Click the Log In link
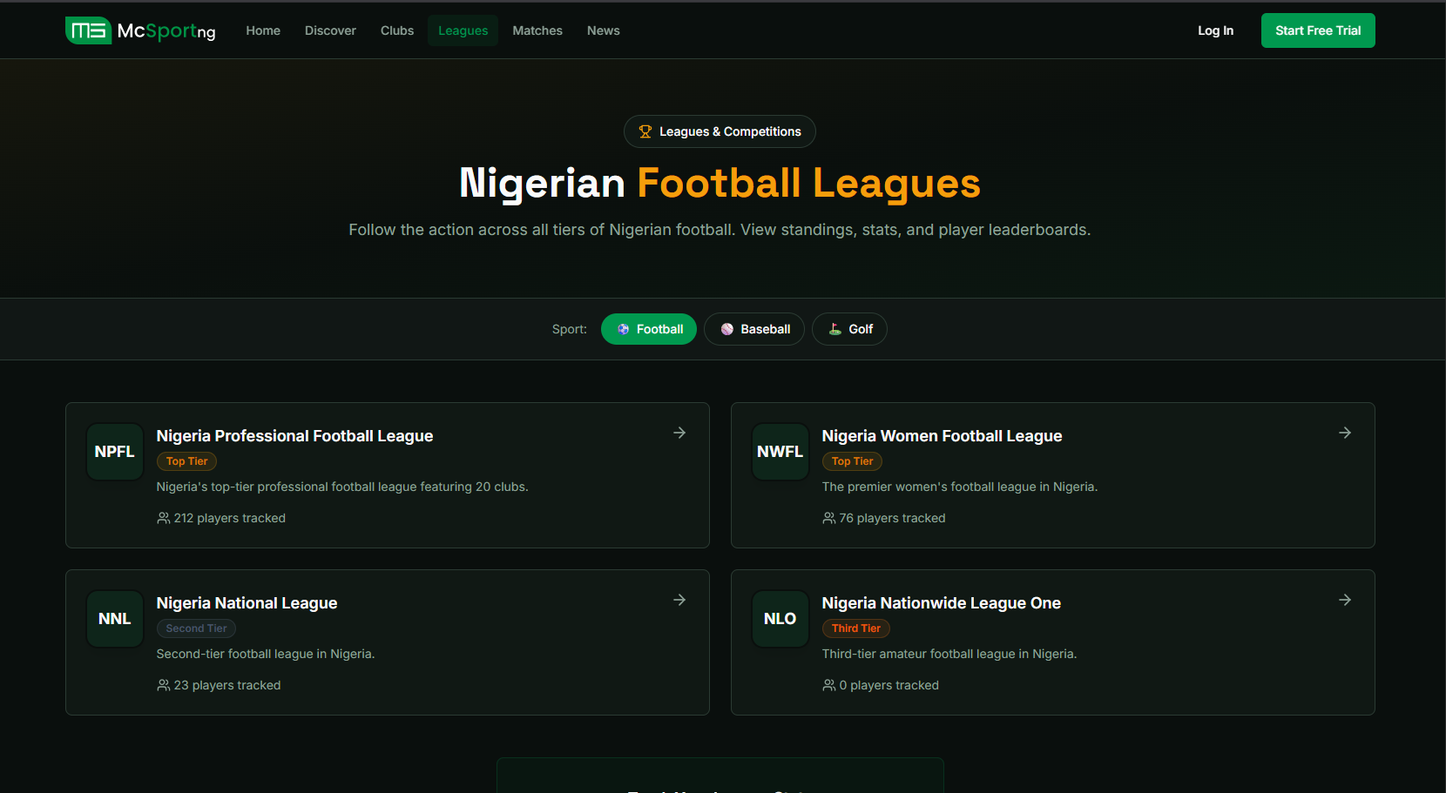1446x793 pixels. coord(1215,30)
